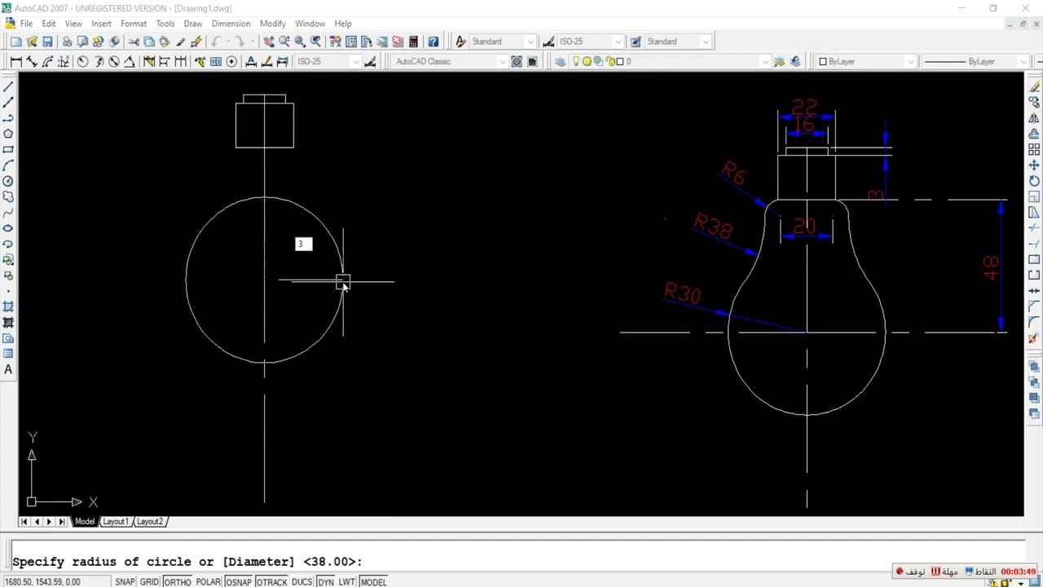1043x587 pixels.
Task: Select the Line tool in Draw toolbar
Action: (x=8, y=86)
